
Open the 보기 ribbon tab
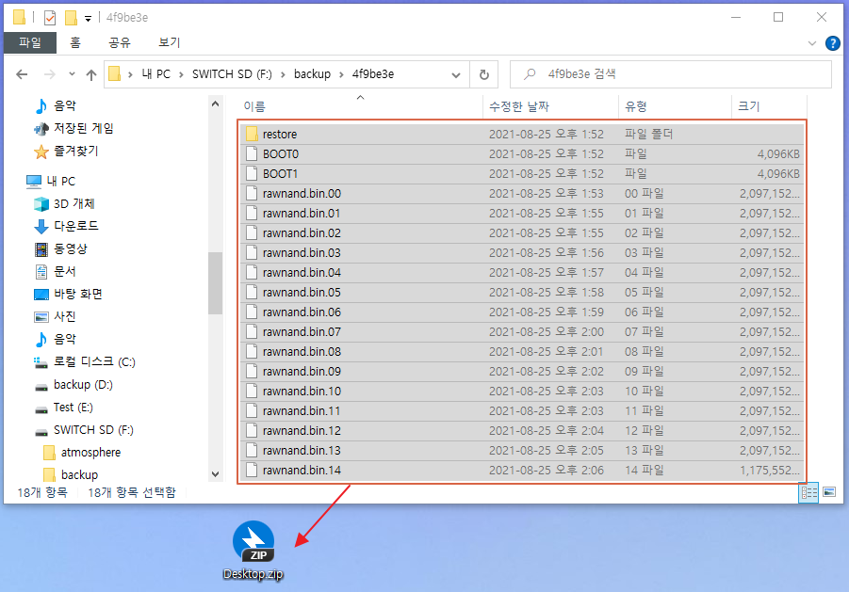click(x=169, y=42)
